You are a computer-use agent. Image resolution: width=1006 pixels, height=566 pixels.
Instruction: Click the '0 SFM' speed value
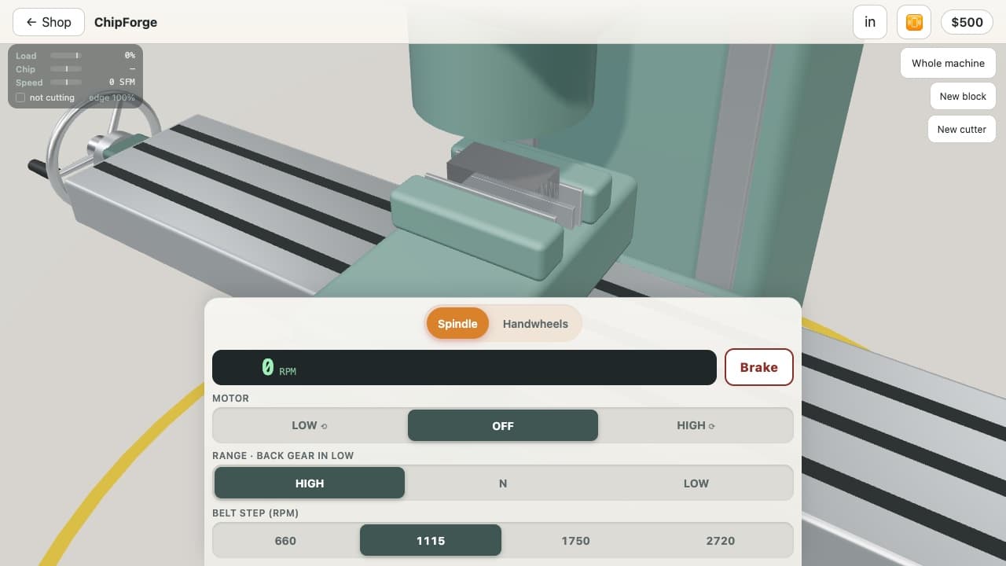122,83
